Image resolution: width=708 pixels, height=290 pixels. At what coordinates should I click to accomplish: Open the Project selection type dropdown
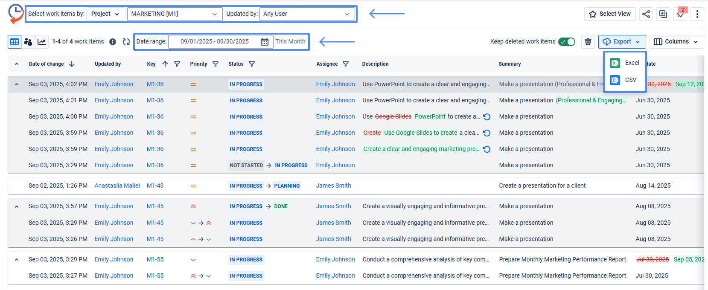click(x=106, y=14)
